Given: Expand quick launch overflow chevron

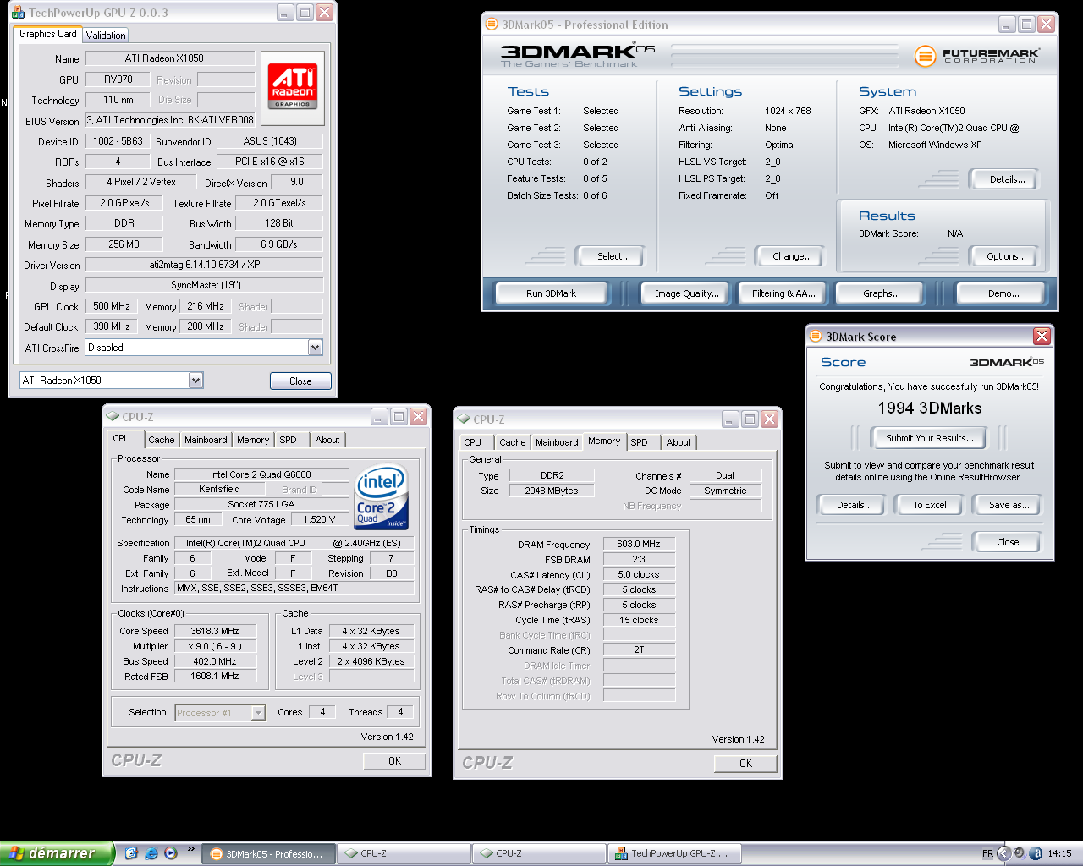Looking at the screenshot, I should tap(190, 849).
